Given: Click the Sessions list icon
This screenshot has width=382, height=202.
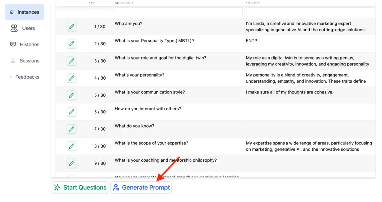Looking at the screenshot, I should click(x=13, y=60).
